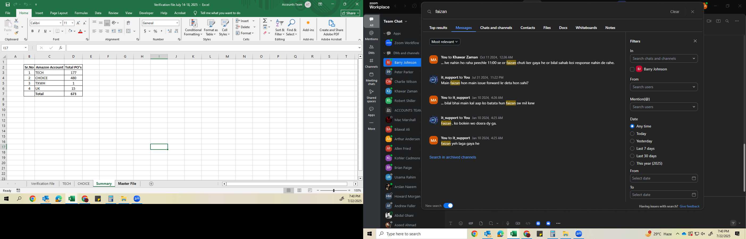746x239 pixels.
Task: Click the GIF icon in Zoom composer
Action: click(471, 223)
